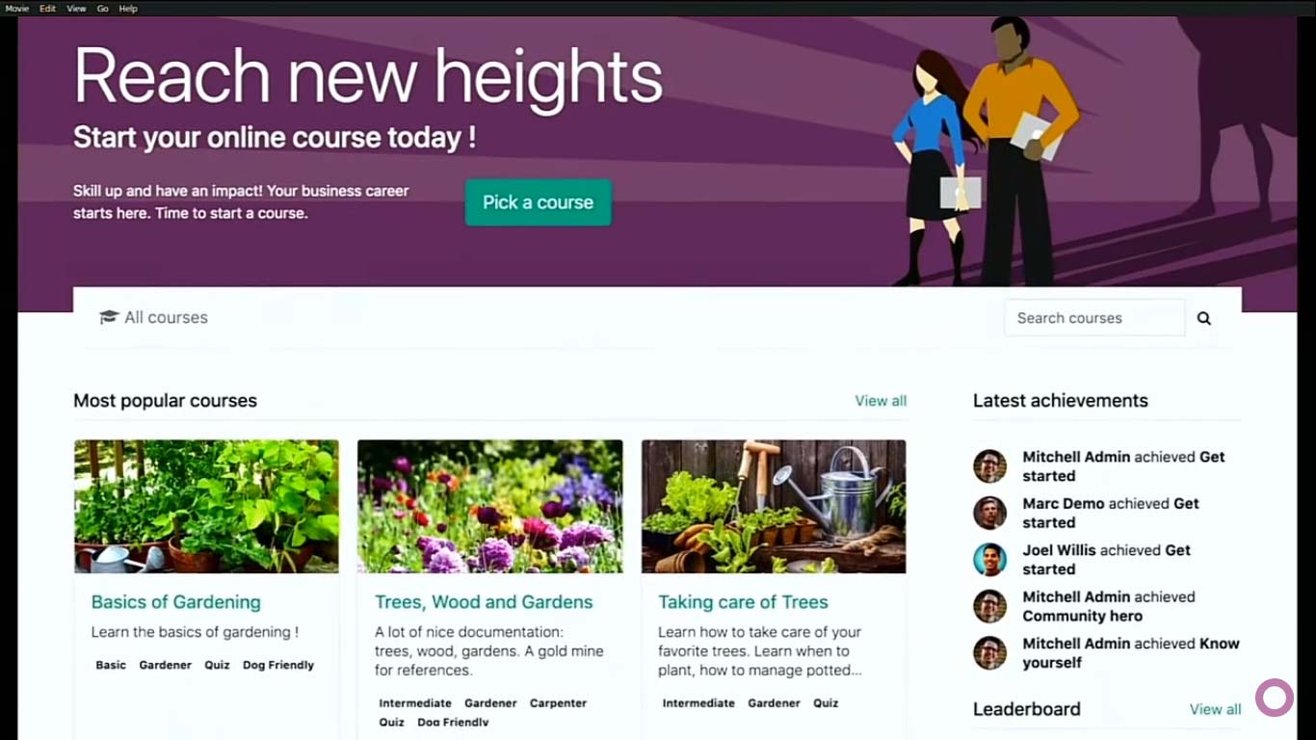Open the Edit menu

point(47,9)
